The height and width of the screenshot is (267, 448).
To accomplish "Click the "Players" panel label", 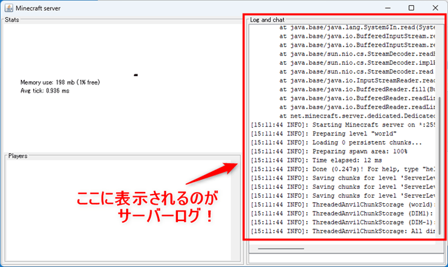I will 18,156.
